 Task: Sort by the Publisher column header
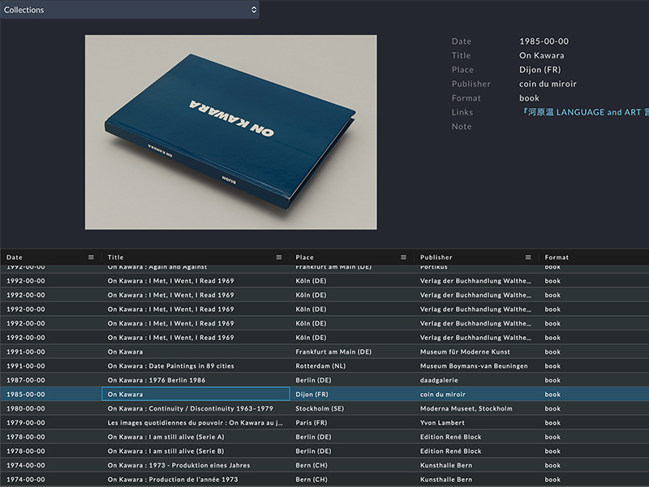click(436, 257)
